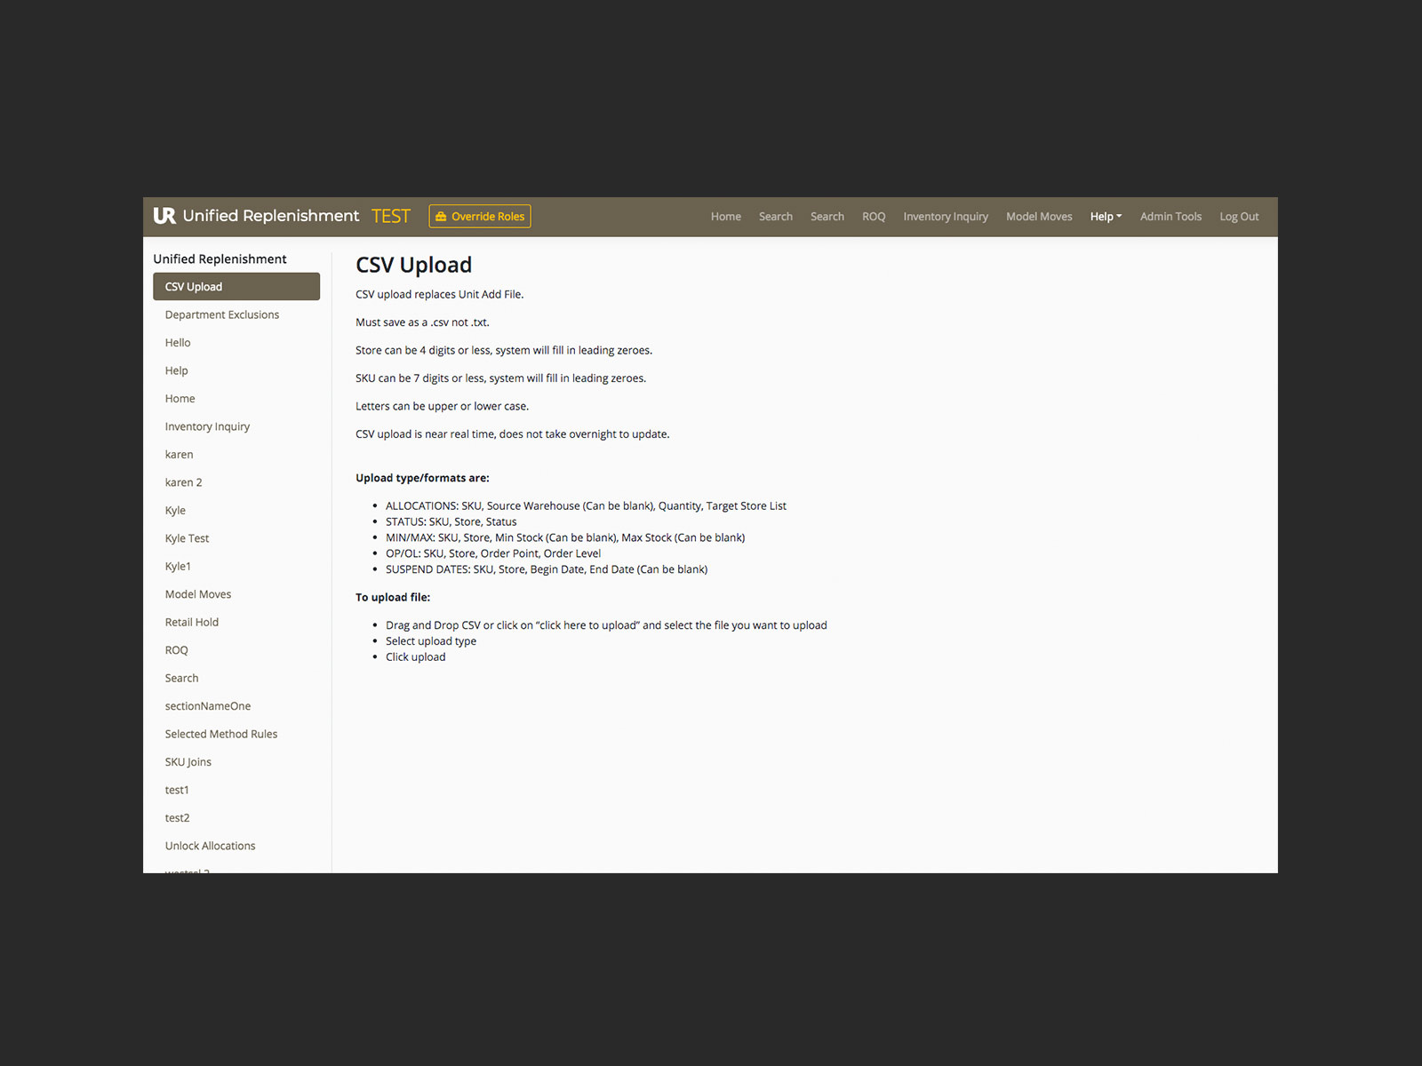Image resolution: width=1422 pixels, height=1066 pixels.
Task: Open Inventory Inquiry sidebar entry
Action: click(x=207, y=426)
